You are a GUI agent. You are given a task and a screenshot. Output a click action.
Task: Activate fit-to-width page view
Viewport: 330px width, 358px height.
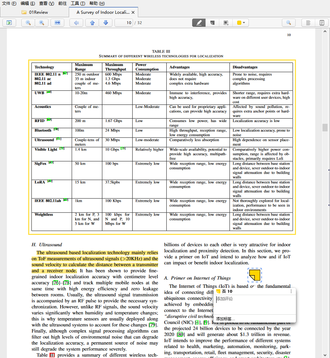(57, 23)
